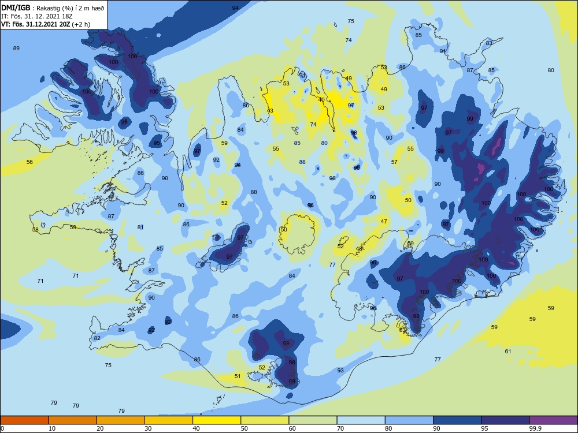The height and width of the screenshot is (433, 578).
Task: Select the map value '82' on the southwest peninsula
Action: pos(97,338)
